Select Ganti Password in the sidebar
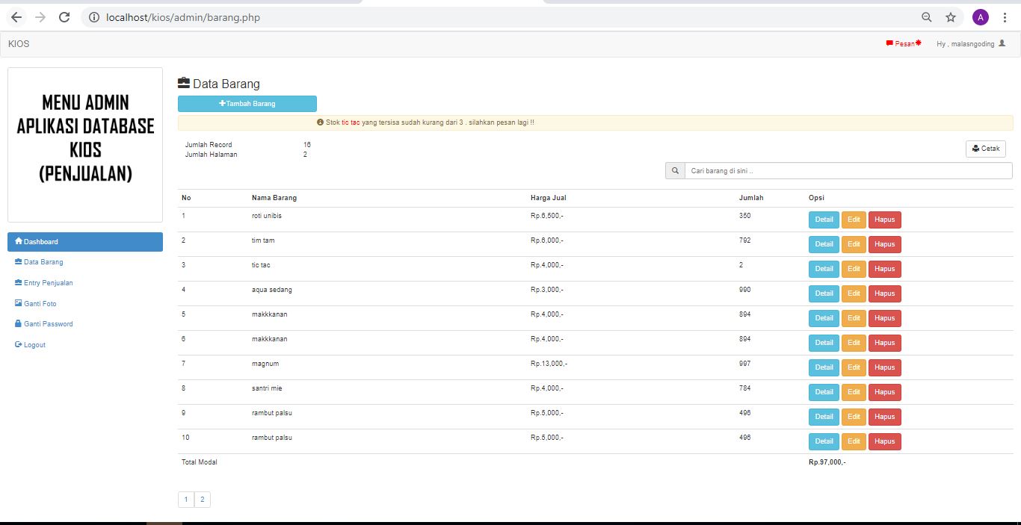 tap(48, 324)
